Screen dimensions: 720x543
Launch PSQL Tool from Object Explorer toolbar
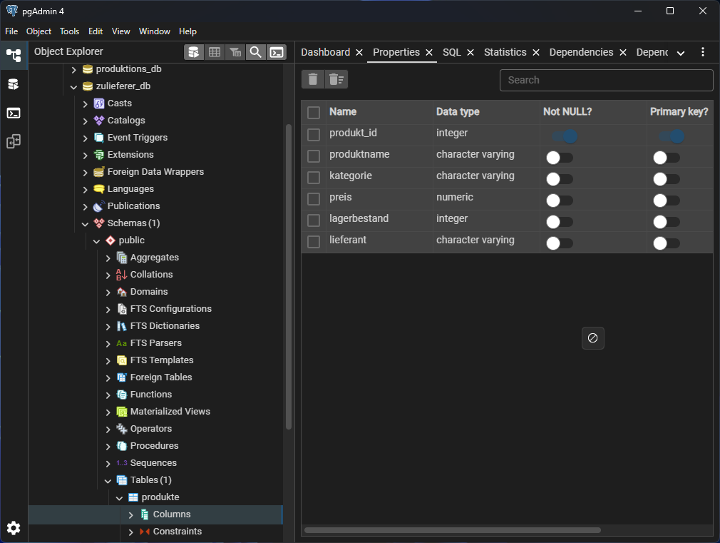[x=277, y=52]
